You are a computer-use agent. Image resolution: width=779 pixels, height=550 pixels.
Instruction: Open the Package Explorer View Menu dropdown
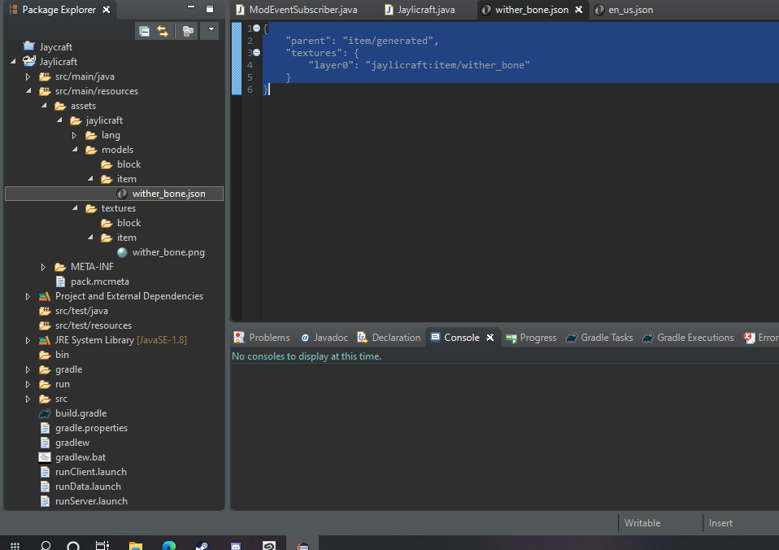[211, 31]
